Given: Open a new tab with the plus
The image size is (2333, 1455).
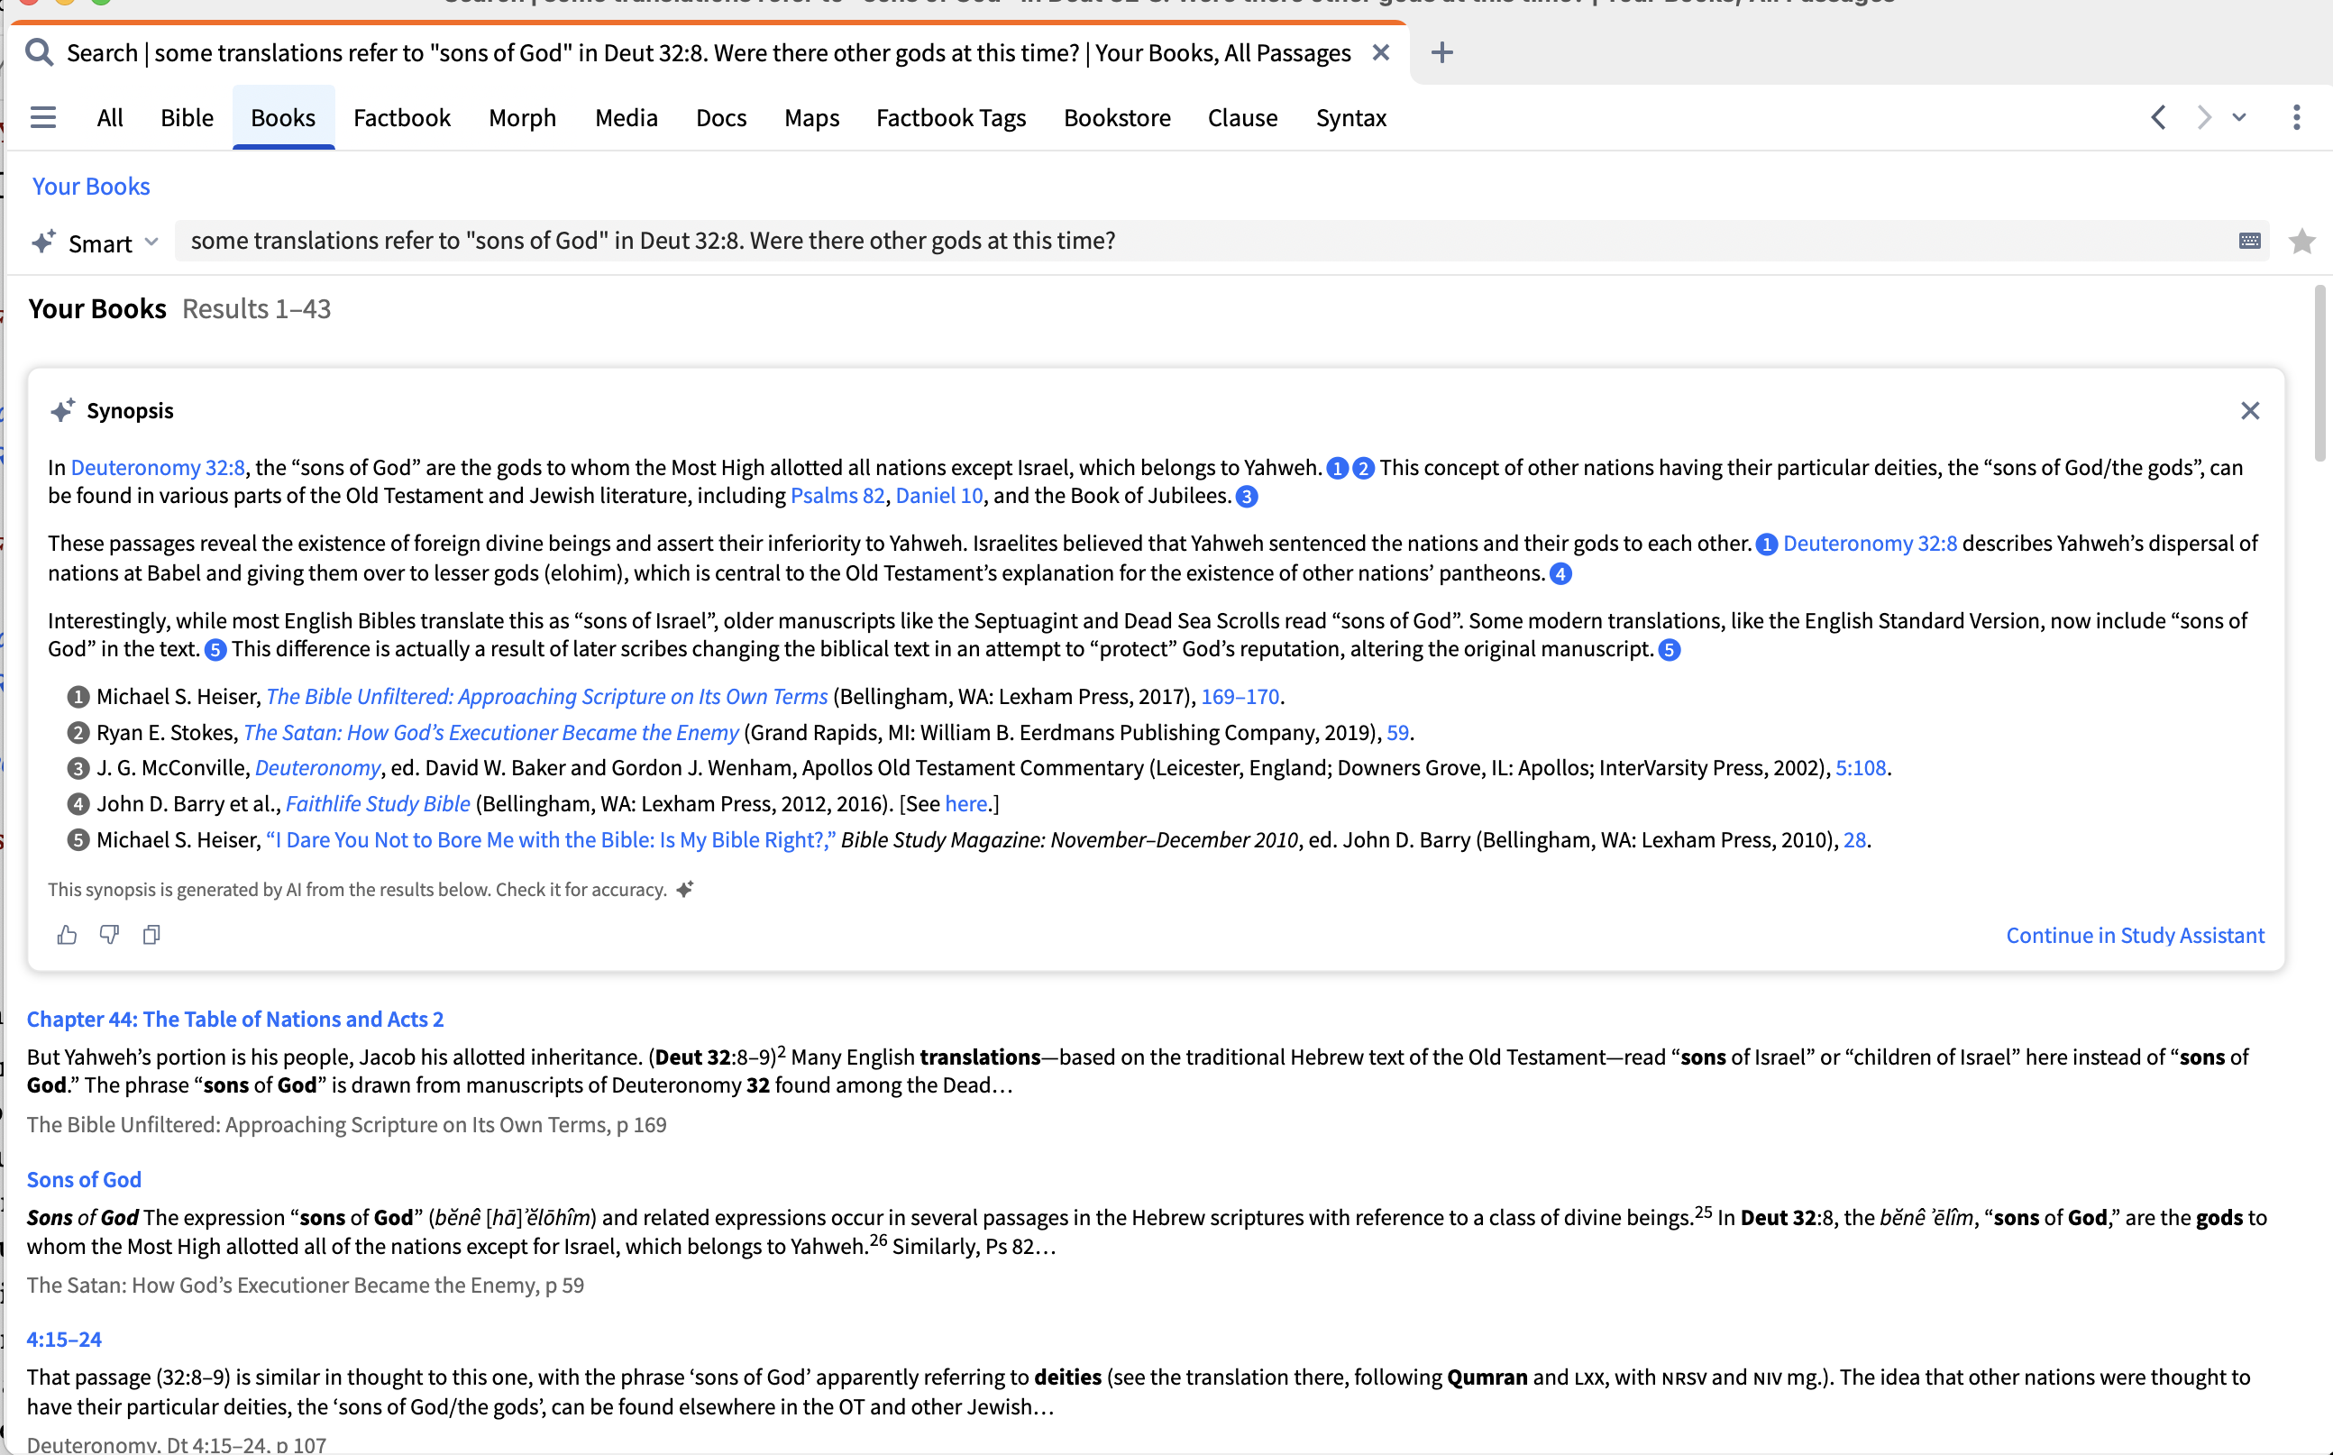Looking at the screenshot, I should coord(1441,53).
